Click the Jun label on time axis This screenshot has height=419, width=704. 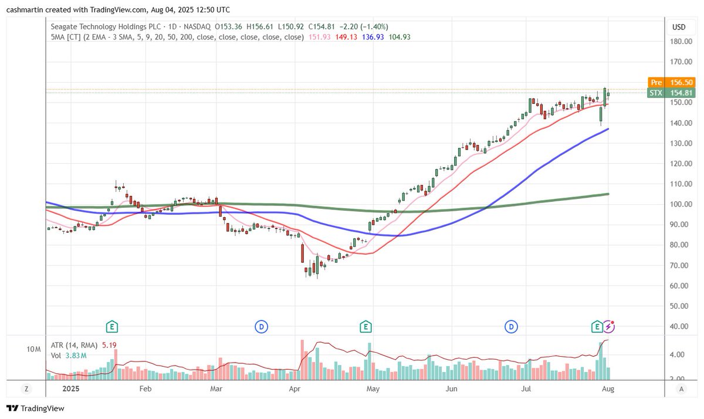451,388
